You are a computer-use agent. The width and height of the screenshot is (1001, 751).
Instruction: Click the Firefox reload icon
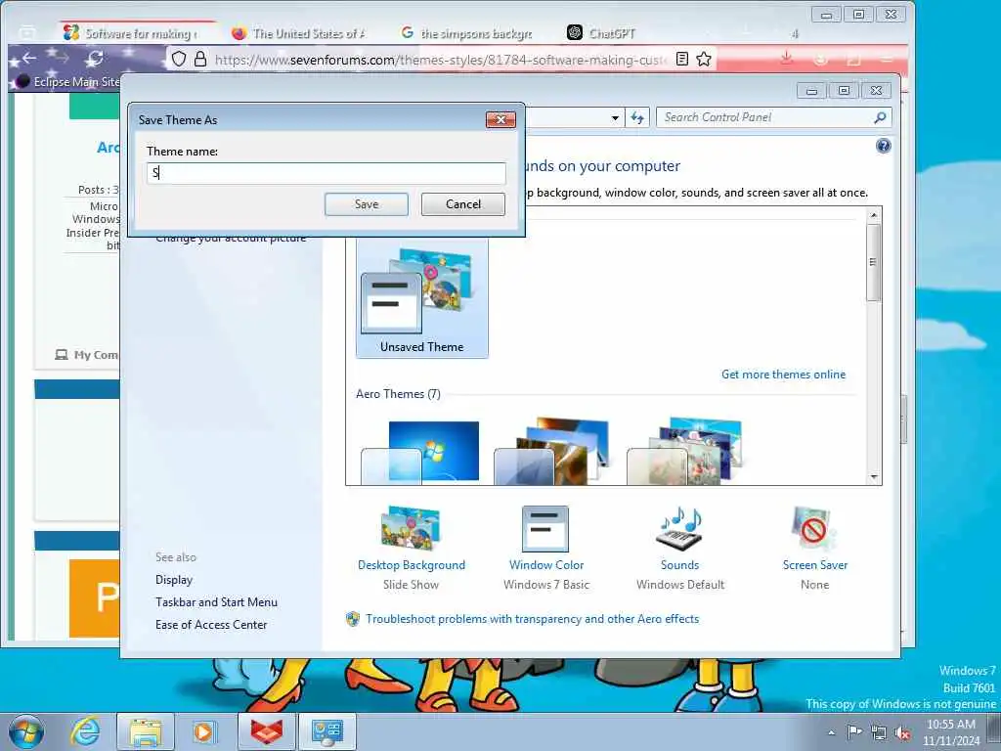(95, 59)
